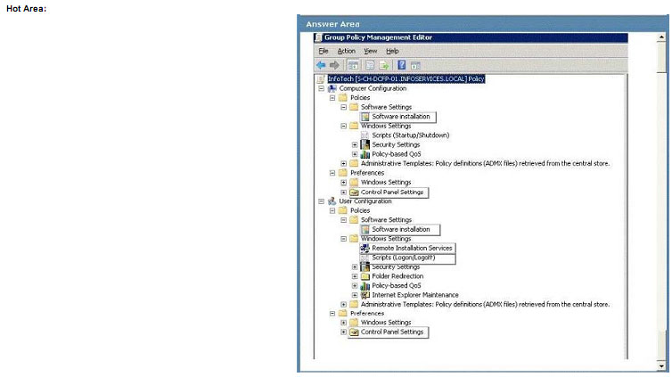This screenshot has width=672, height=377.
Task: Select Remote Installation Services tree item
Action: coord(412,248)
